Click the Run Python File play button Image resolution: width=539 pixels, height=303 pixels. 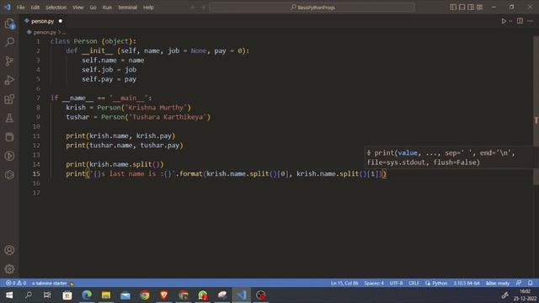[x=504, y=21]
